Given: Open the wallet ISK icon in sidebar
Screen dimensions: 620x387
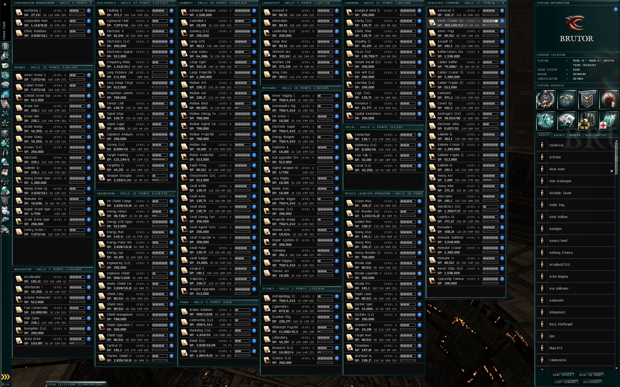Looking at the screenshot, I should (5, 143).
